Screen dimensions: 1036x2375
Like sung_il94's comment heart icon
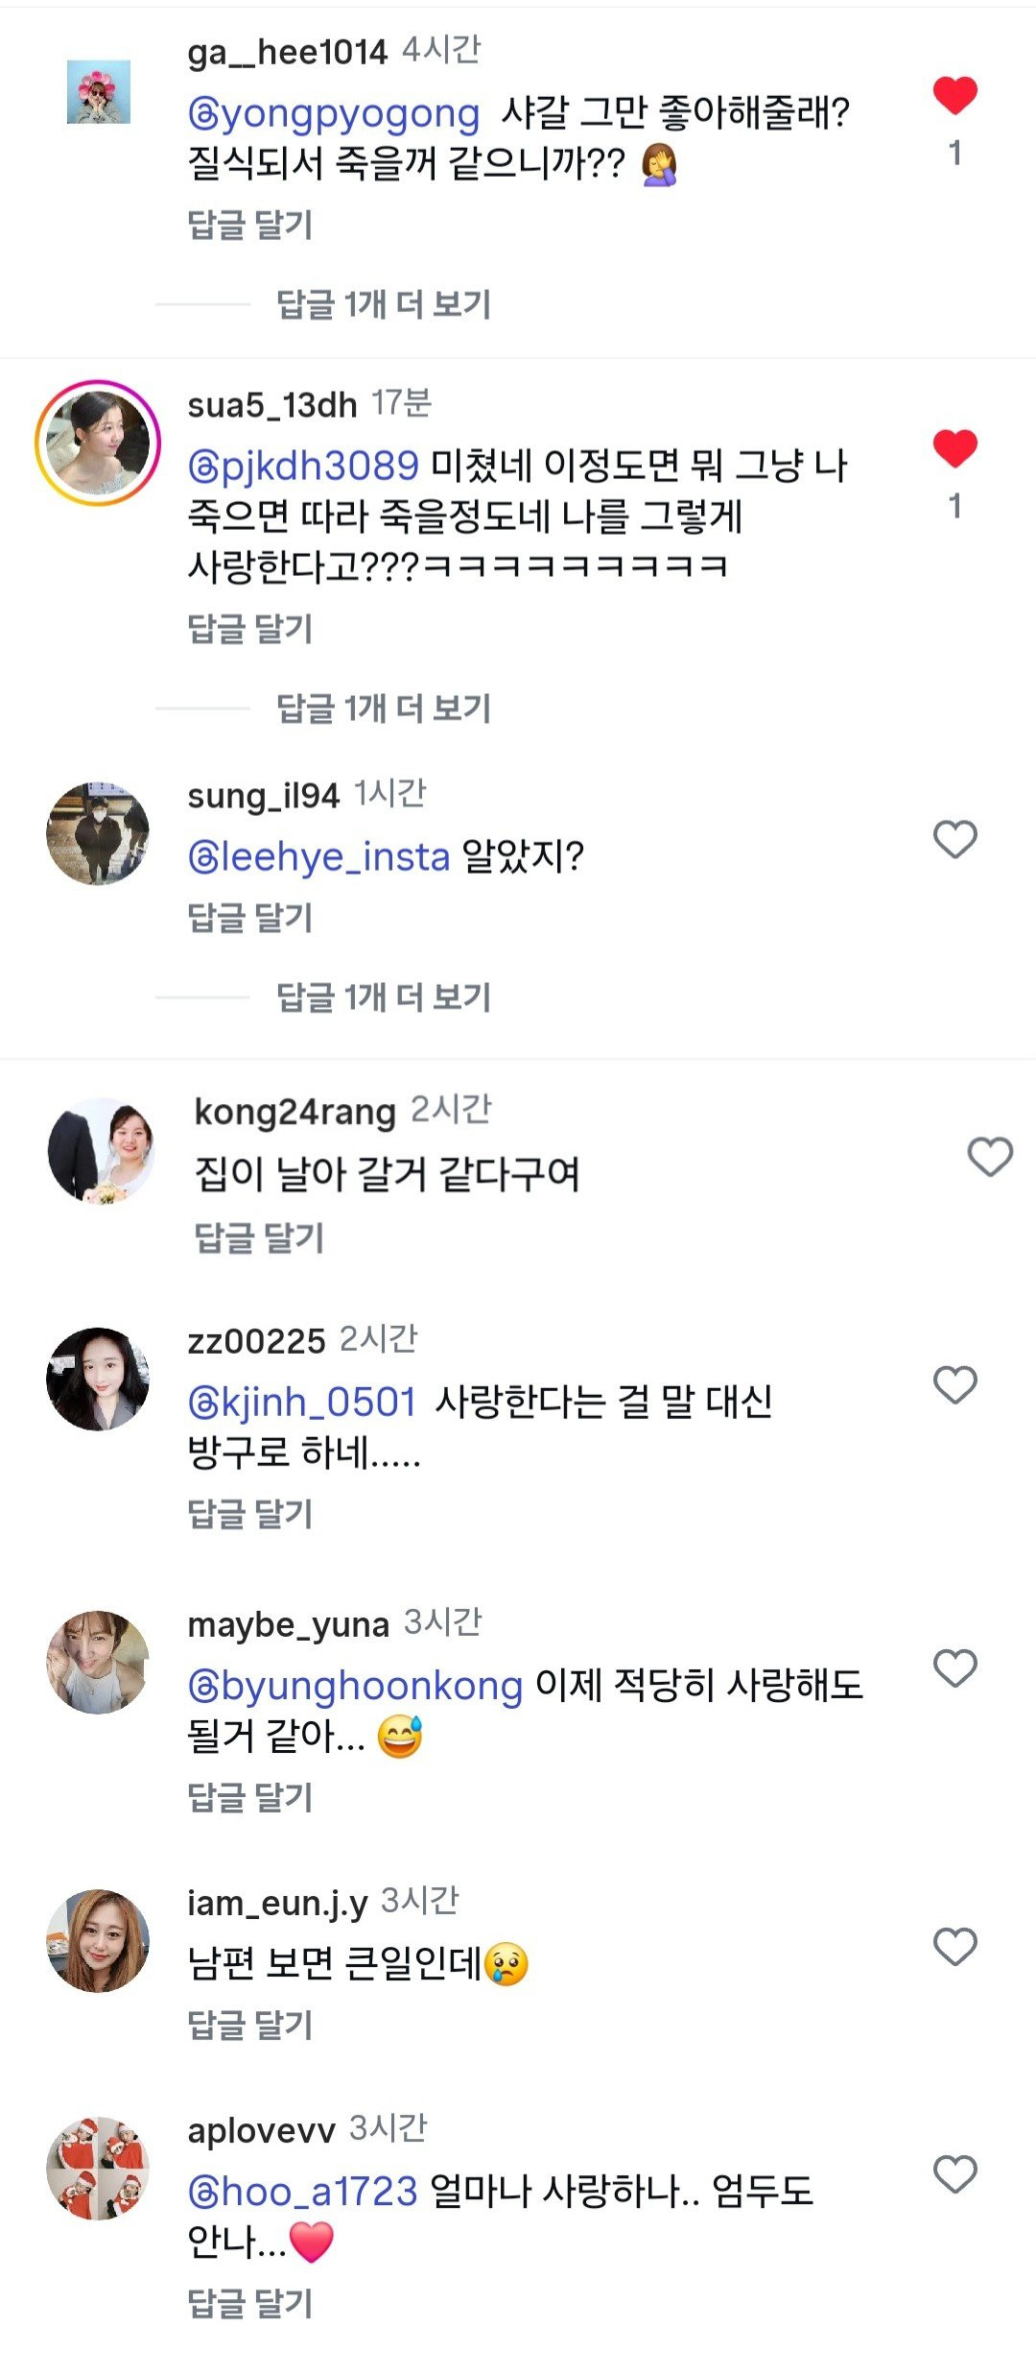click(x=954, y=840)
